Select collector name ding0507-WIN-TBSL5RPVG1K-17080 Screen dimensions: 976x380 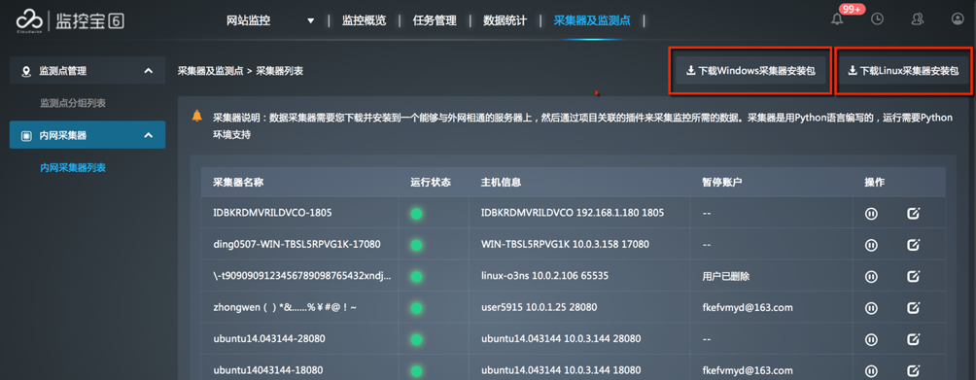click(296, 244)
